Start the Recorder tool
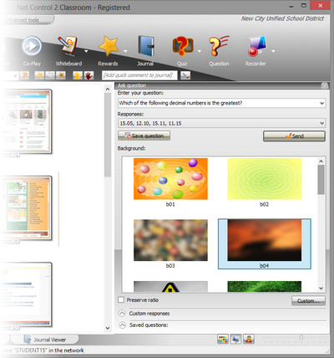This screenshot has height=358, width=334. coord(256,46)
